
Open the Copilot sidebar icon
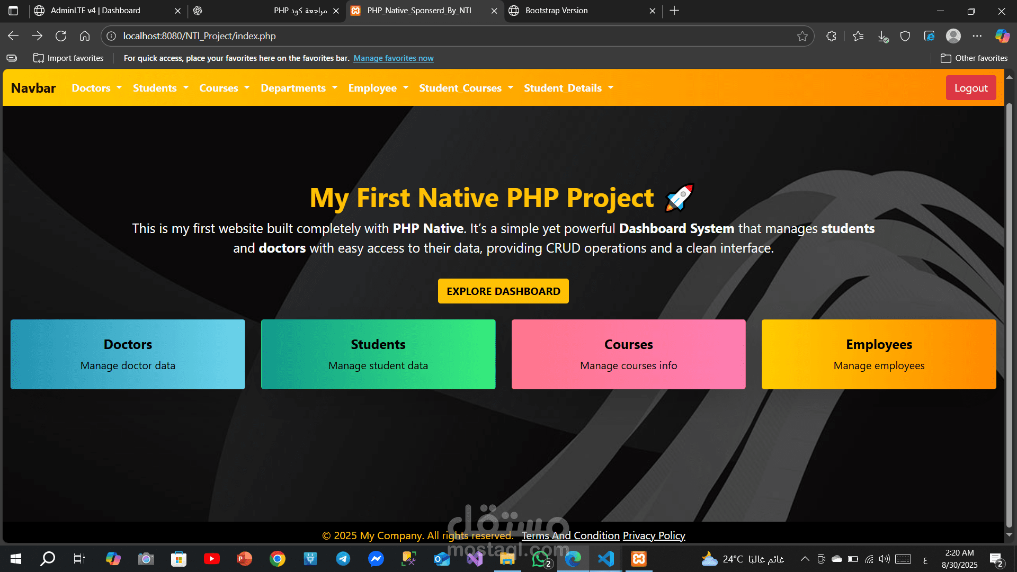pyautogui.click(x=1002, y=36)
